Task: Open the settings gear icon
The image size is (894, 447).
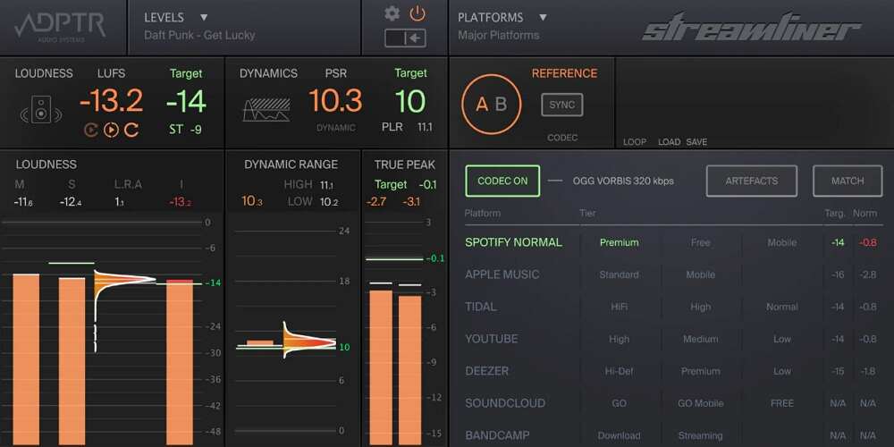Action: [392, 13]
